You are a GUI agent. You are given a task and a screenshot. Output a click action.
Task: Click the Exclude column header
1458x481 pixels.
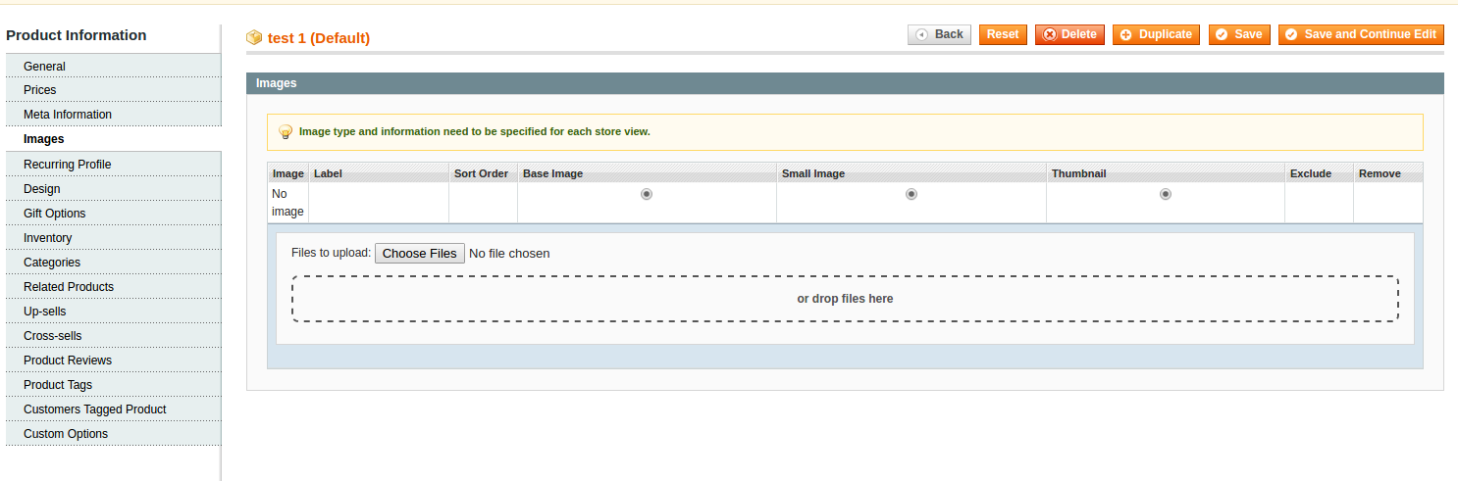click(1319, 173)
